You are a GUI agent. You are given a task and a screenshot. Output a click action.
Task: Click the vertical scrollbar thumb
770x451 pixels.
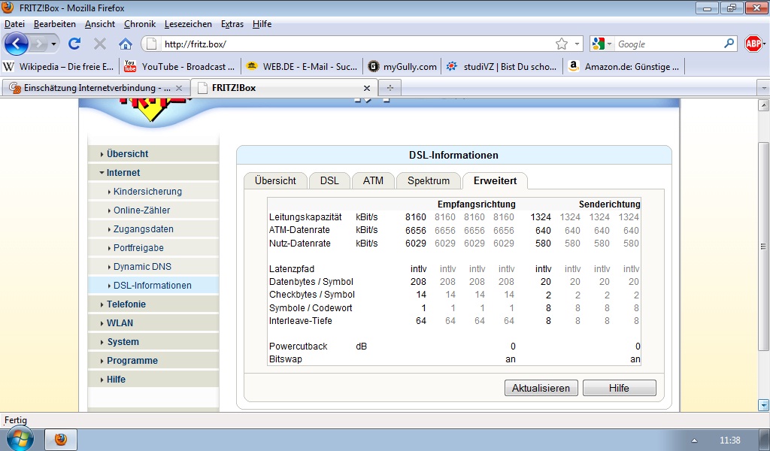pos(764,247)
